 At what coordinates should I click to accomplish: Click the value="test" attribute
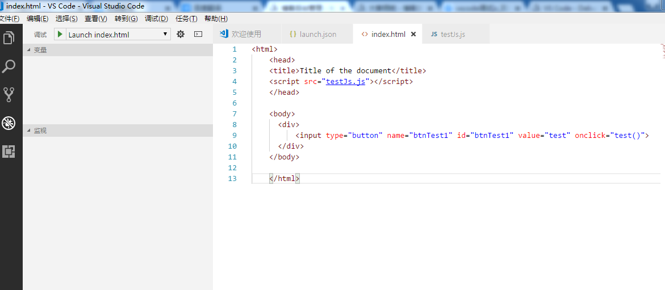(545, 135)
